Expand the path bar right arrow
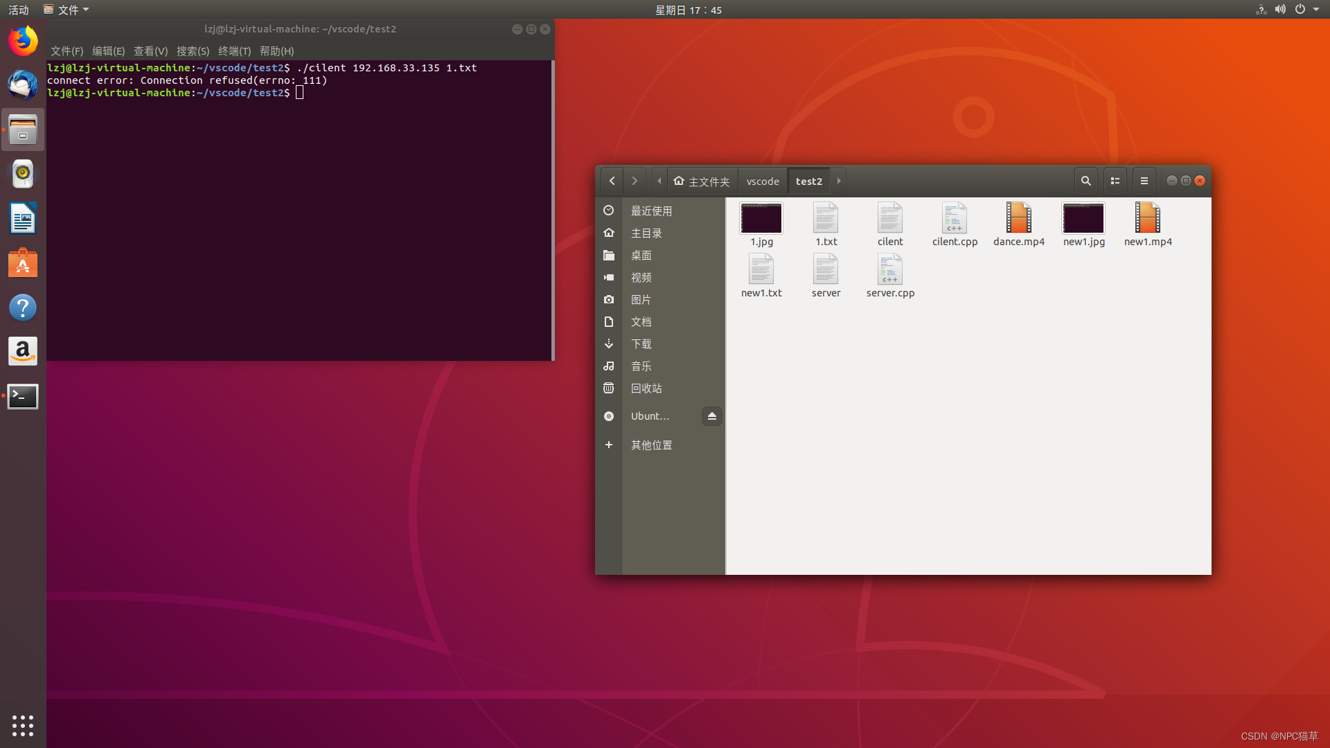This screenshot has height=748, width=1330. point(839,181)
